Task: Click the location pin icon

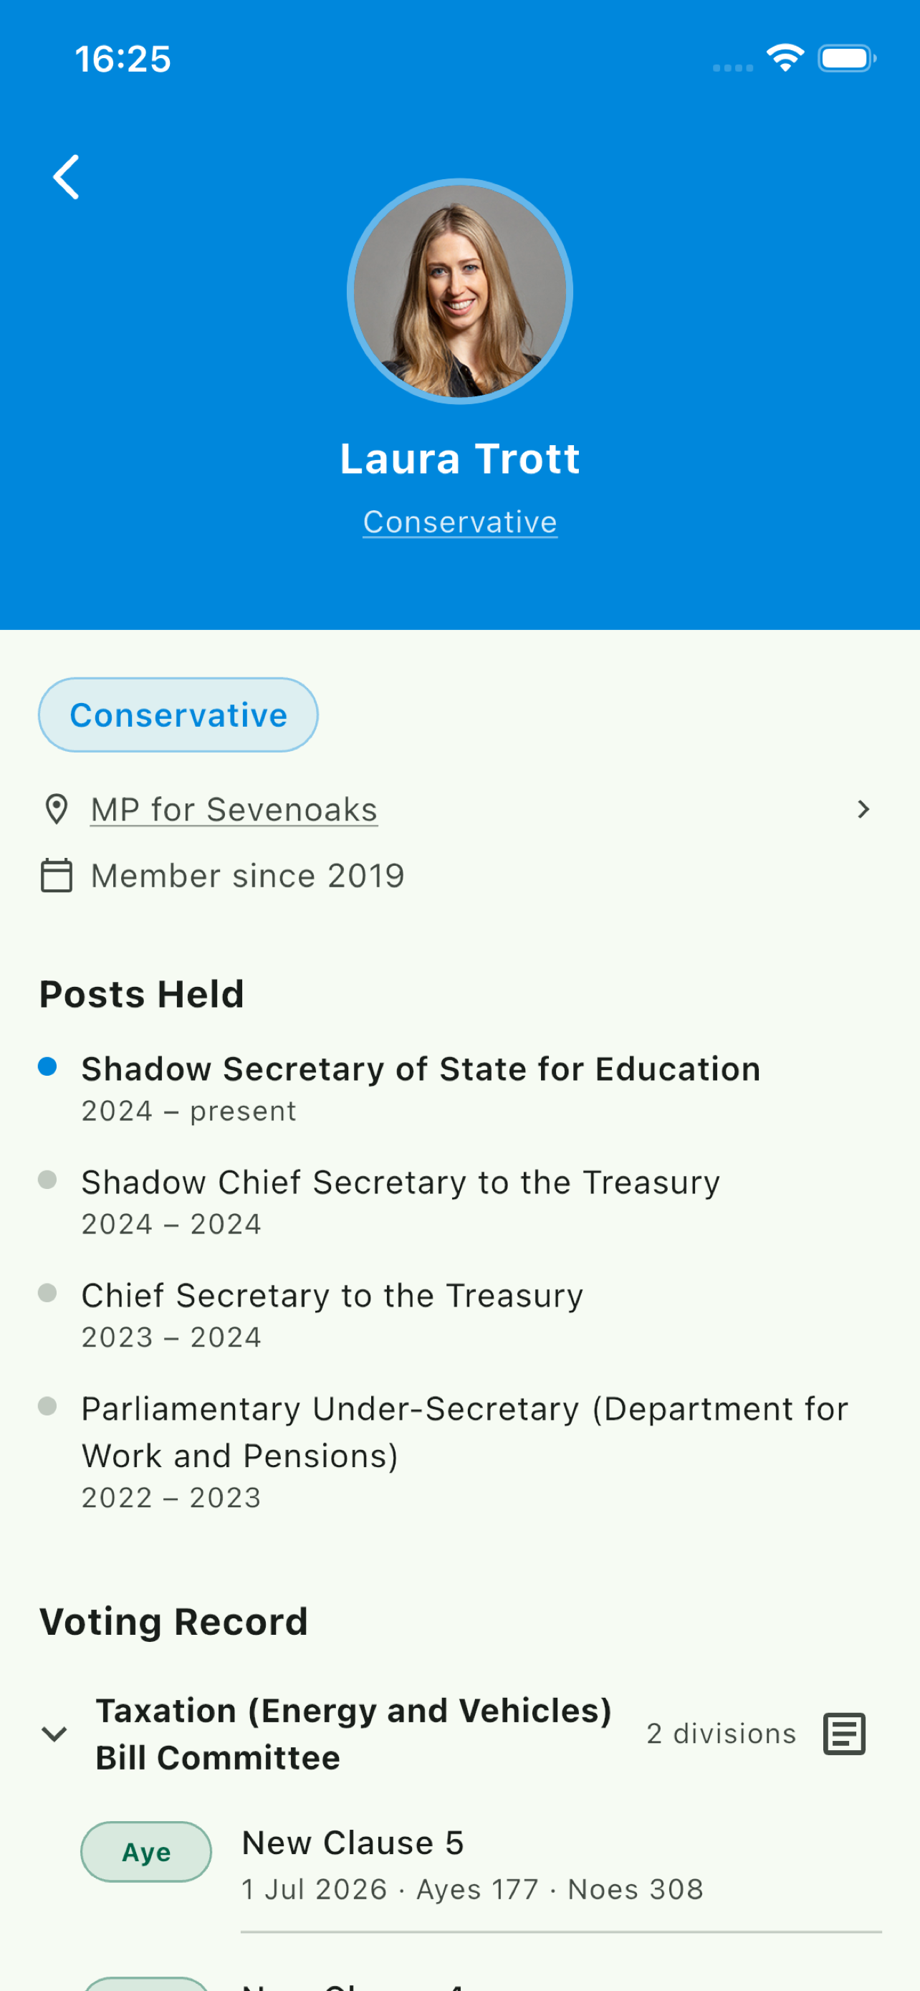Action: [x=57, y=809]
